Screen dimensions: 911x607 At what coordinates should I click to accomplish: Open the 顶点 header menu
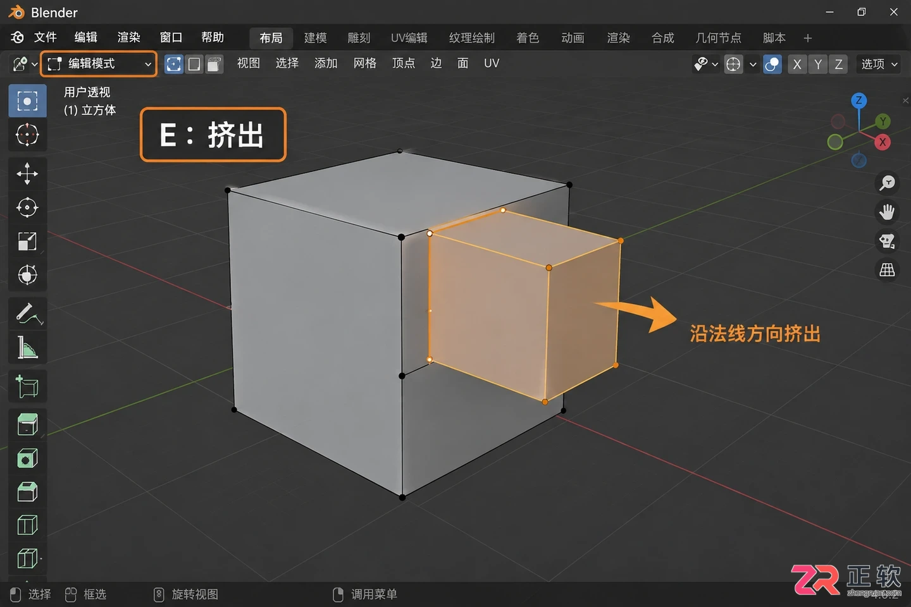[404, 63]
